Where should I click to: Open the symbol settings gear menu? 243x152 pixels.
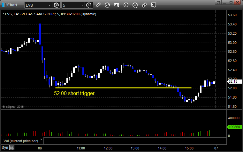56,5
